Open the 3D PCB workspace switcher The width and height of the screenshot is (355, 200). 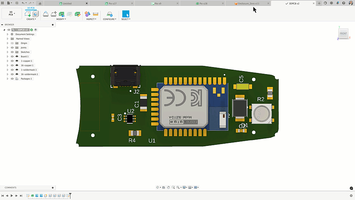click(x=11, y=13)
